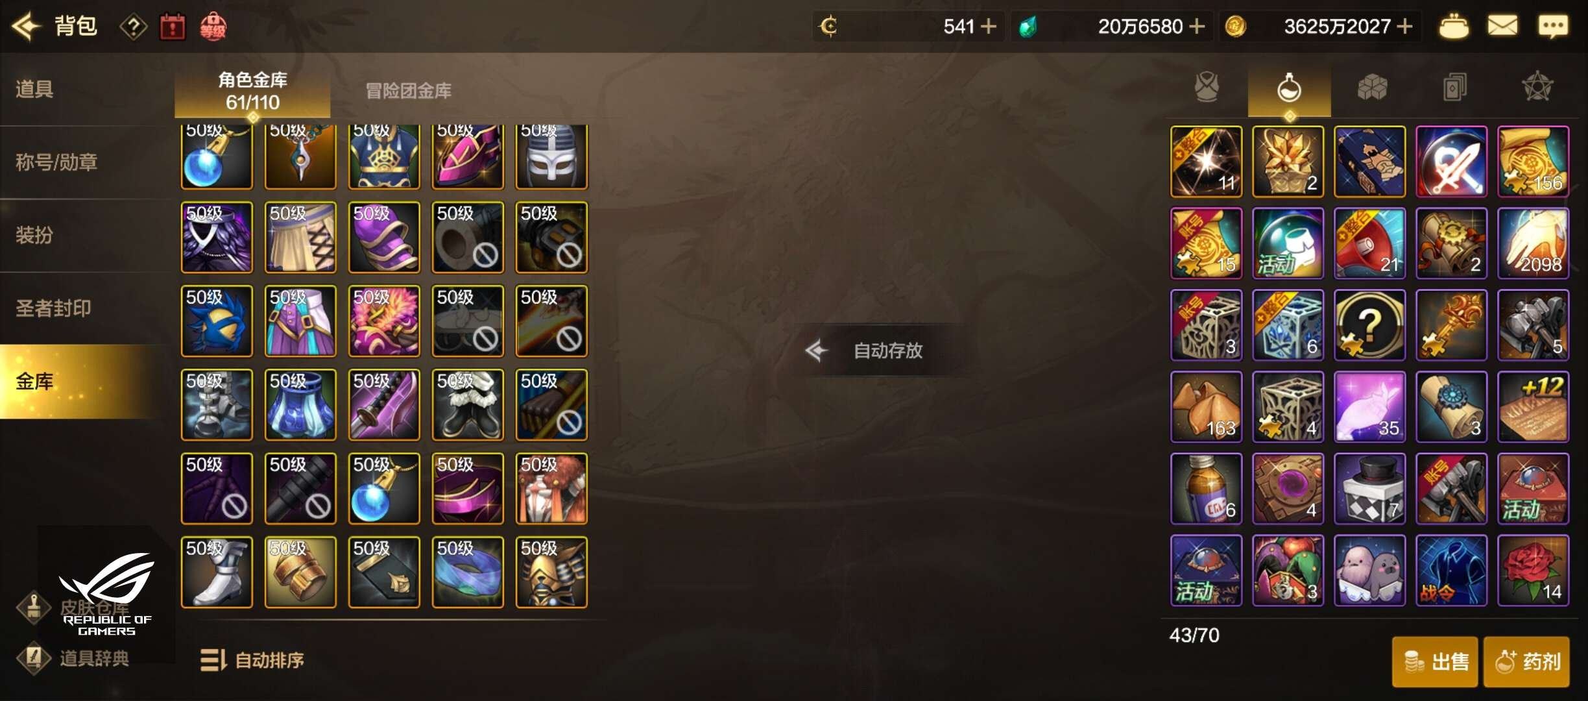Open the 称号/勋章 side menu

click(56, 162)
